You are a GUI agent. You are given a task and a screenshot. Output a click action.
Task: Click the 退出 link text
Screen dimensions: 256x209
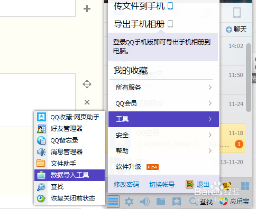click(203, 185)
